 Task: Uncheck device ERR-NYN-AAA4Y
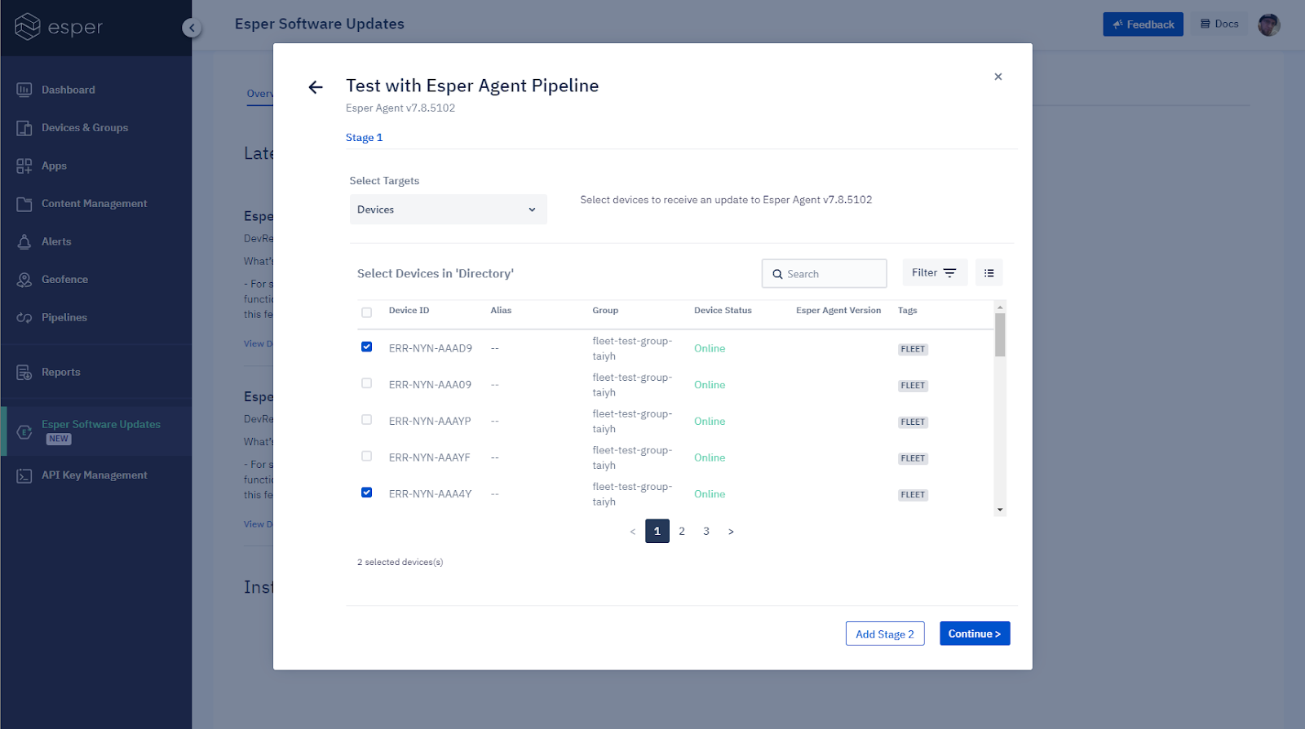(367, 493)
